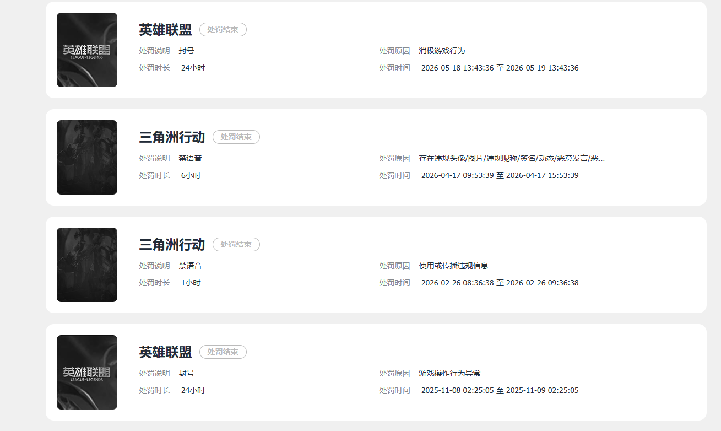
Task: Click the 处罚原因 label beside 游戏操作行为异常
Action: (394, 374)
